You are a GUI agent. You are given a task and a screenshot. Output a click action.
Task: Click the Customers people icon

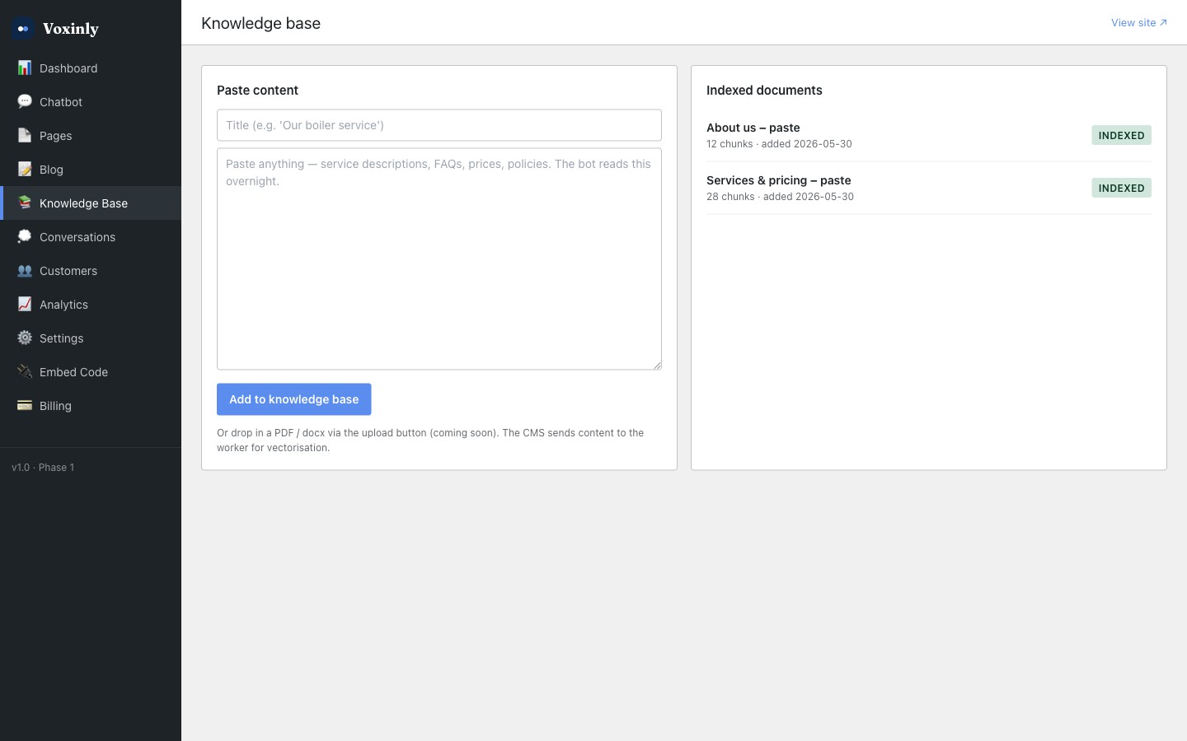point(25,270)
